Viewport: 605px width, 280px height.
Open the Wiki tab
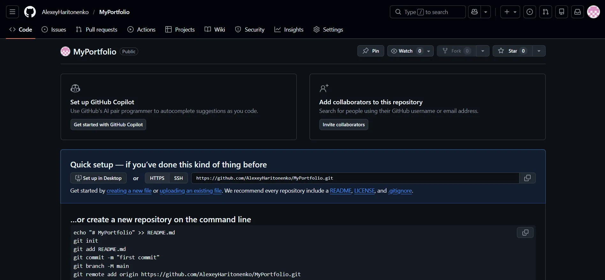[x=215, y=29]
